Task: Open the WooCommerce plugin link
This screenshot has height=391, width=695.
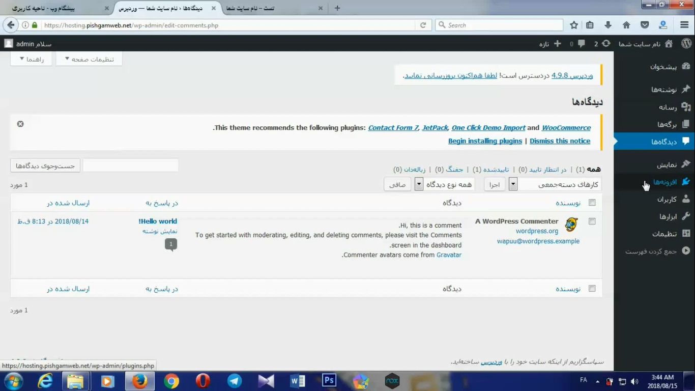Action: 566,128
